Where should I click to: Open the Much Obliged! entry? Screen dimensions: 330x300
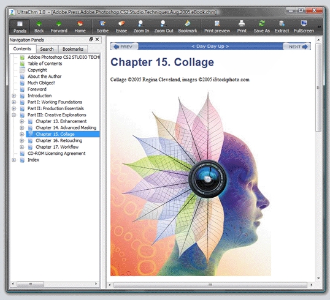(41, 83)
